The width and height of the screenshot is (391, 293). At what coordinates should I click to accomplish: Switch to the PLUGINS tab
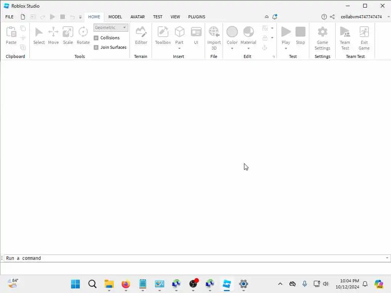coord(197,17)
